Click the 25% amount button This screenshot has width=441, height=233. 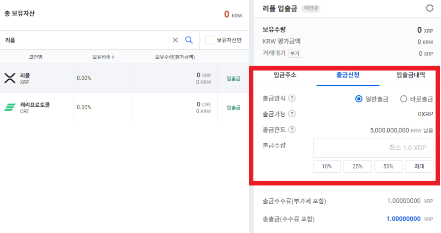357,166
